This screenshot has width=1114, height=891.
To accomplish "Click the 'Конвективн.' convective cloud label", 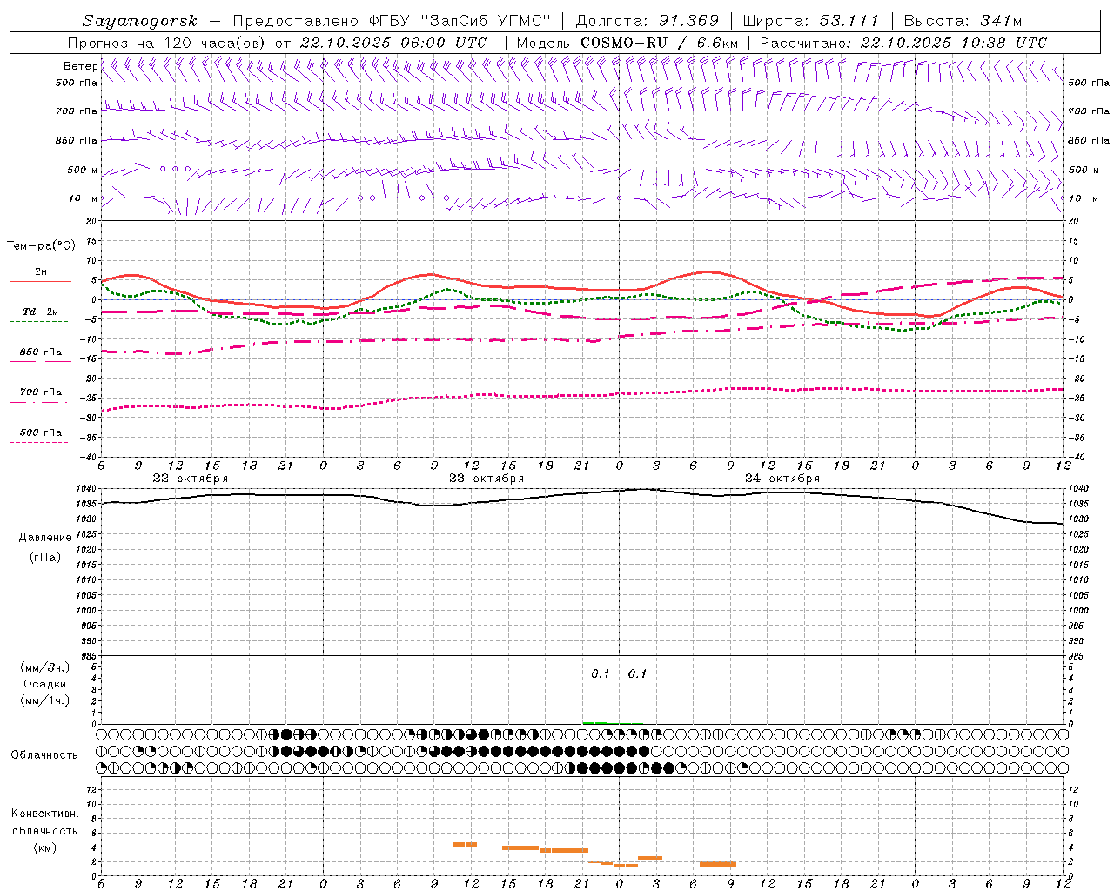I will coord(45,814).
